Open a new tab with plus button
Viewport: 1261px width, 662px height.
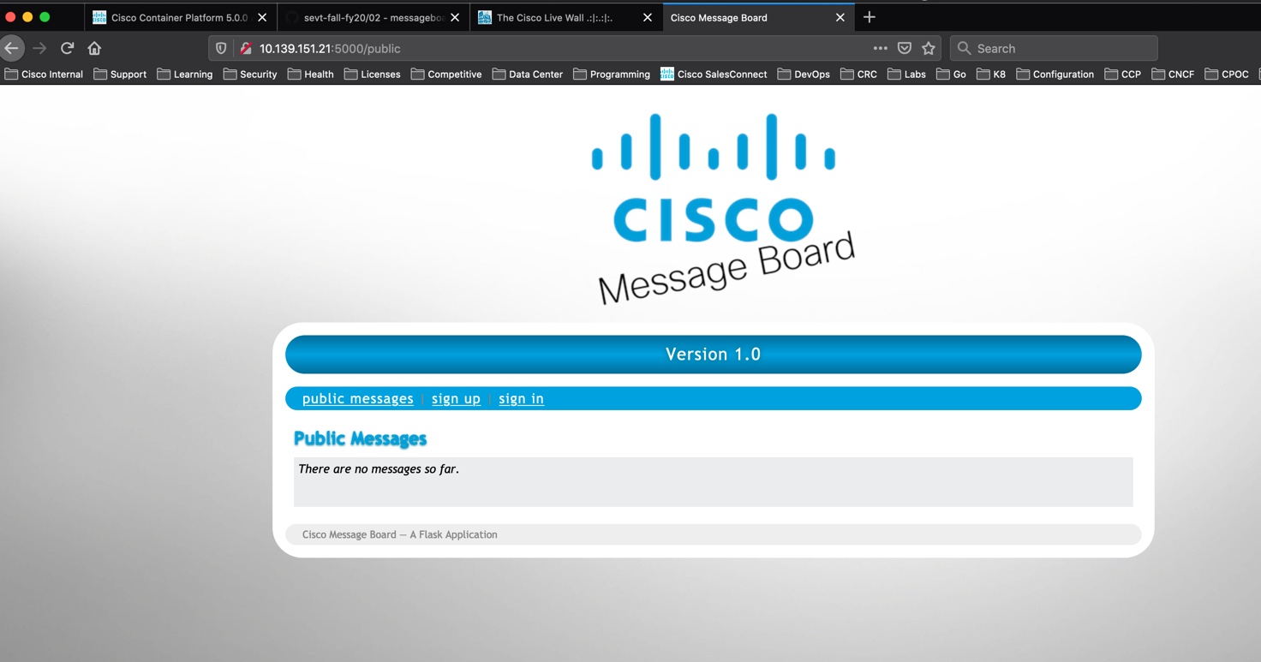click(870, 17)
